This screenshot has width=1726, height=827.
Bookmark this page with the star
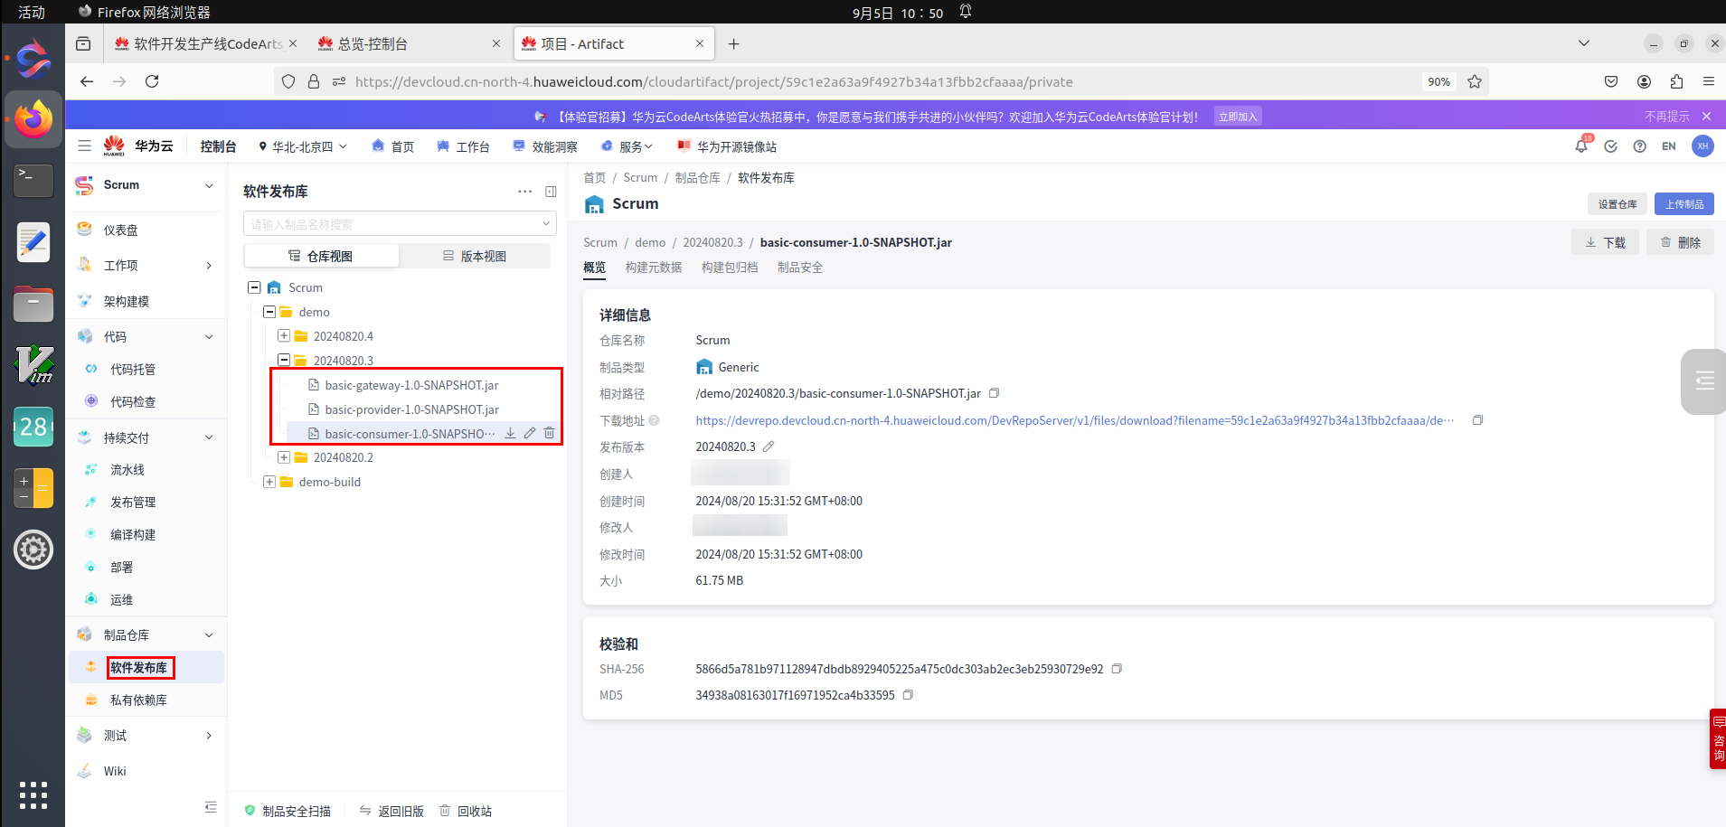(1475, 81)
